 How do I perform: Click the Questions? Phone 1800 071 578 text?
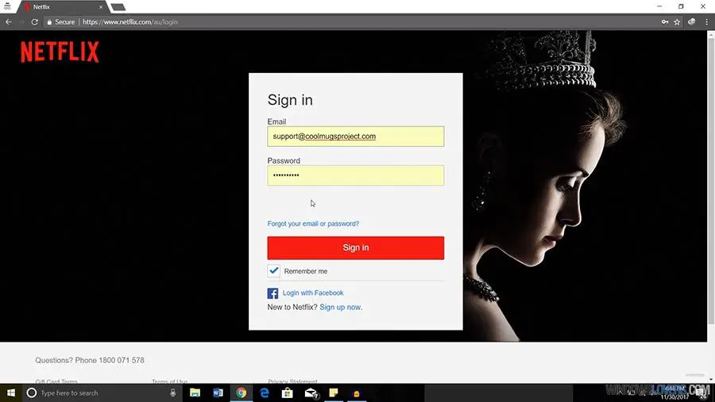[x=90, y=360]
